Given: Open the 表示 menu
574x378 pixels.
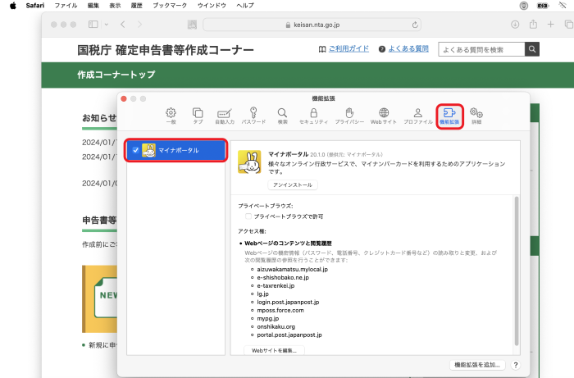Looking at the screenshot, I should (x=115, y=6).
